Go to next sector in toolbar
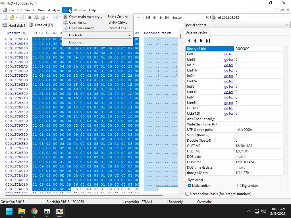 coord(161,17)
